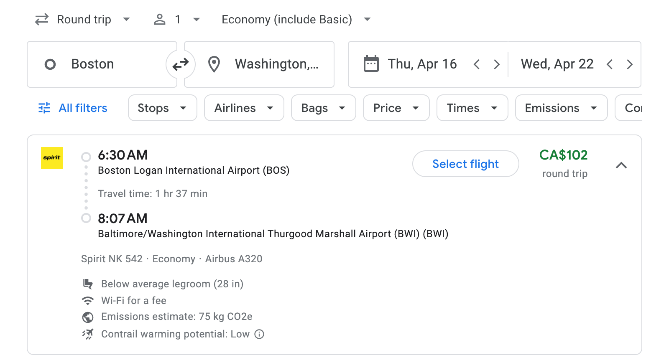The height and width of the screenshot is (355, 669).
Task: Open the Airlines filter dropdown
Action: point(244,108)
